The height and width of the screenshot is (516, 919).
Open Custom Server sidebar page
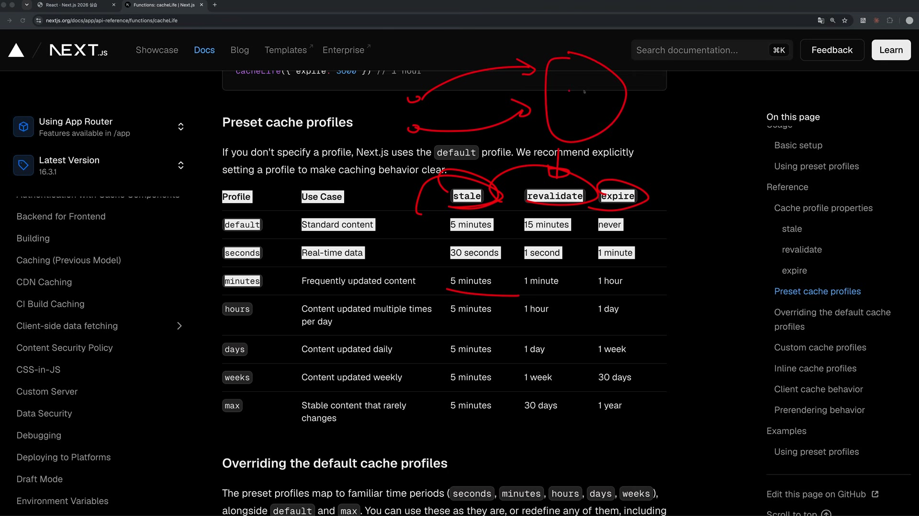coord(47,392)
